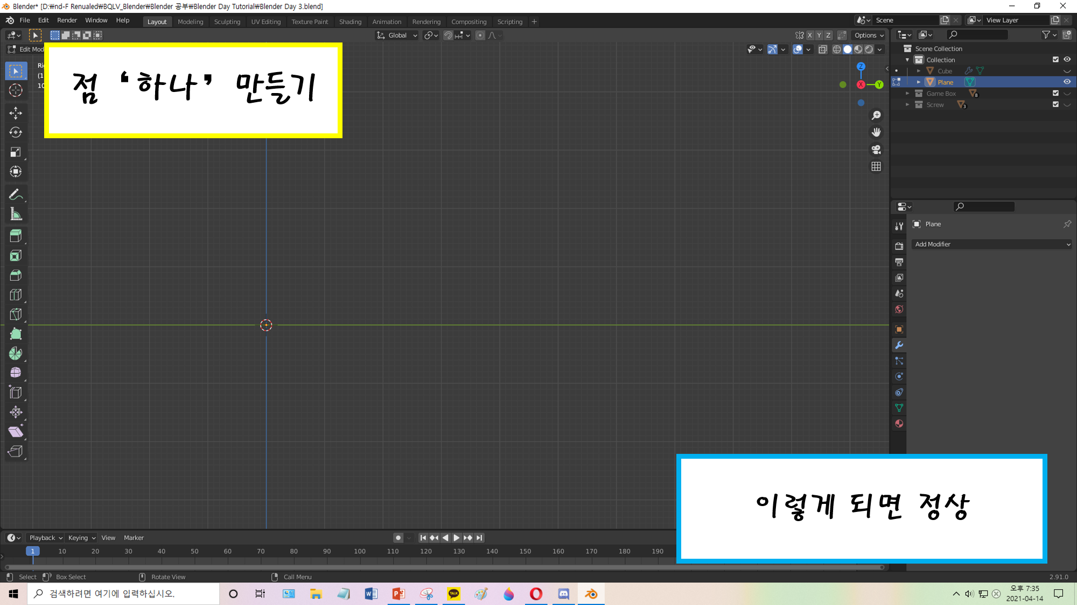Open the Playback dropdown in timeline
Screen dimensions: 1077x605
(46, 538)
